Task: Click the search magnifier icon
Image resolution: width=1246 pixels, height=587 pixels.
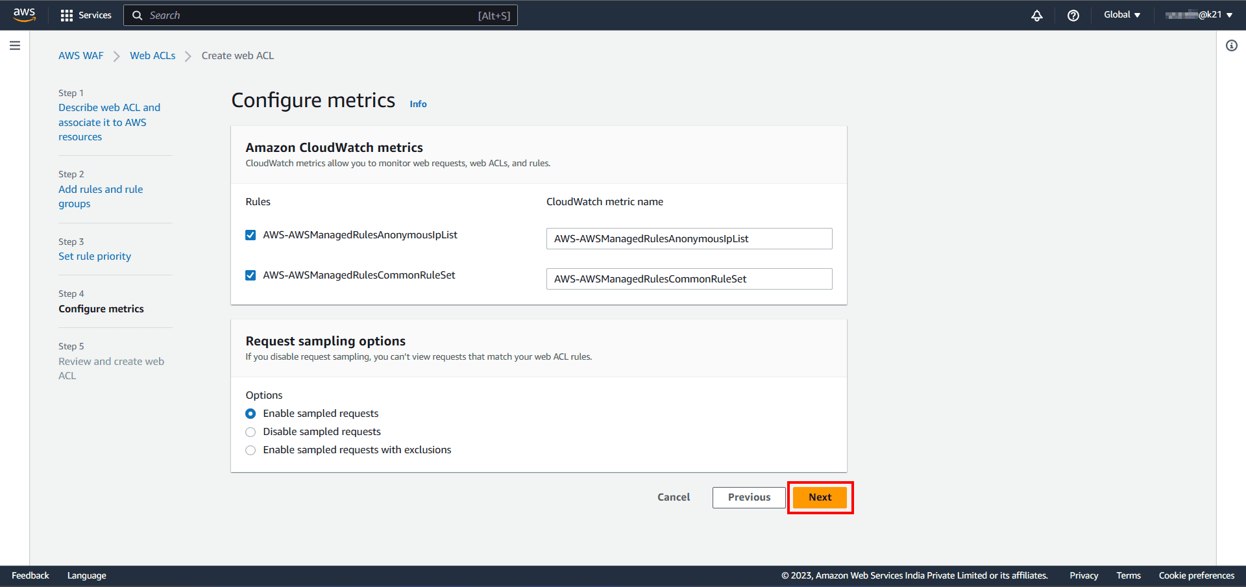Action: point(138,16)
